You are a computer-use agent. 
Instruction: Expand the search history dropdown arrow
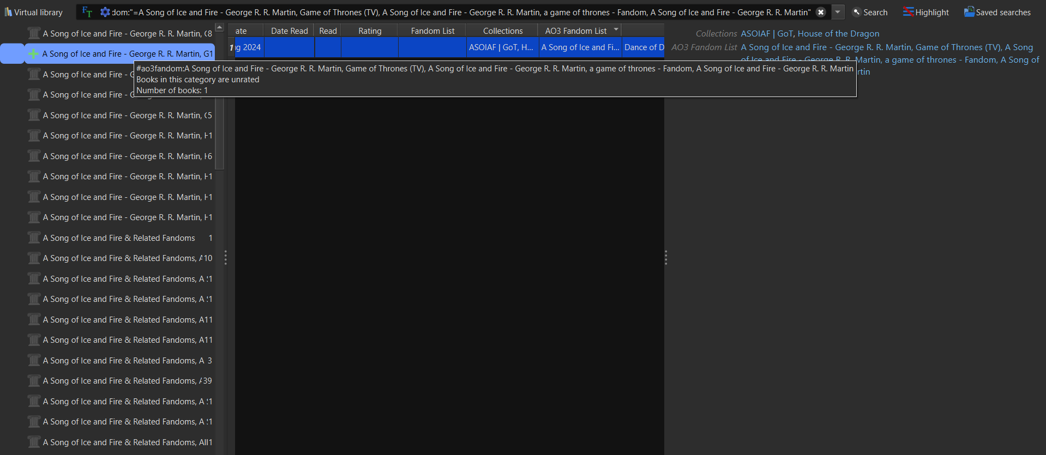[838, 12]
